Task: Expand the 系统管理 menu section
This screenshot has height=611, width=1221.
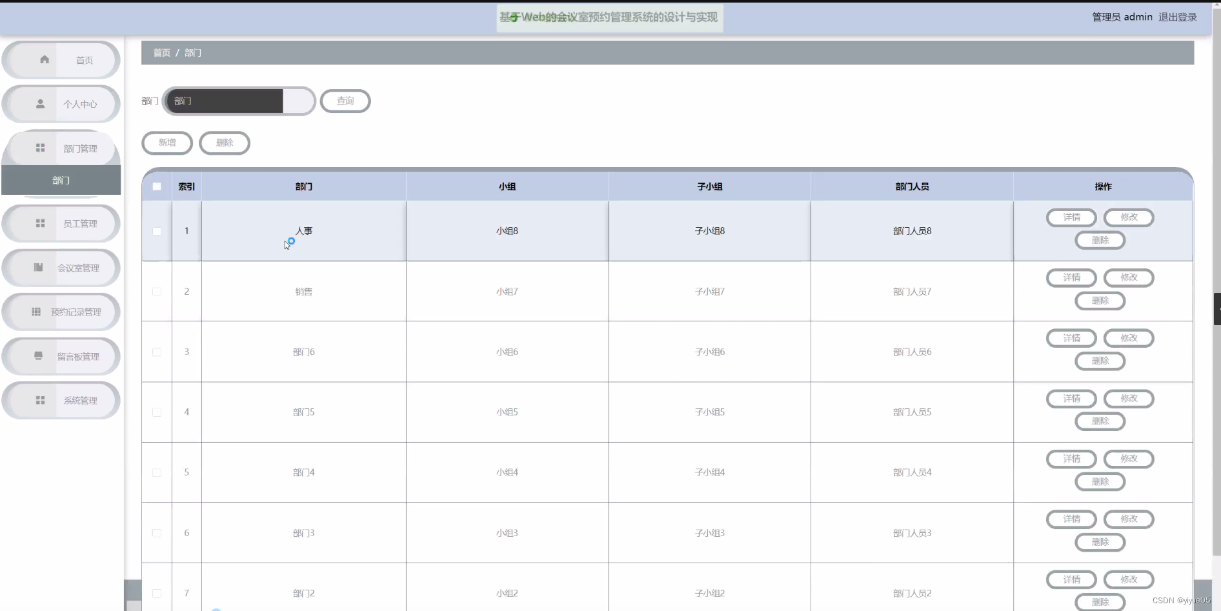Action: tap(80, 400)
